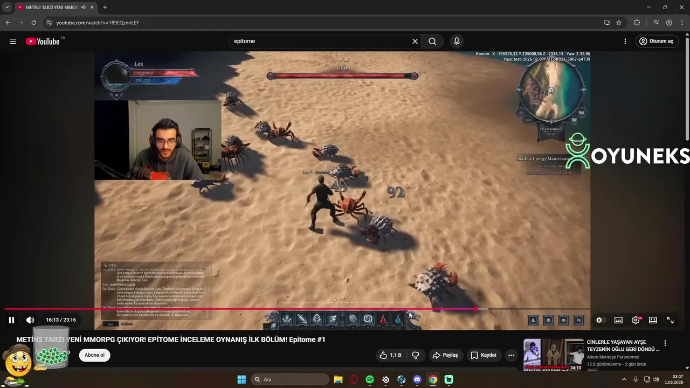Launch Opera browser from taskbar
690x388 pixels.
354,379
